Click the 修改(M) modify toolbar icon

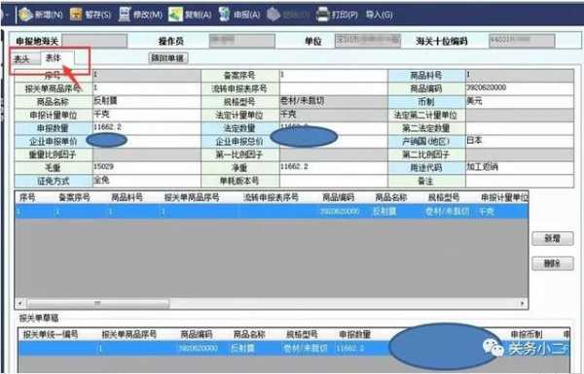point(125,15)
